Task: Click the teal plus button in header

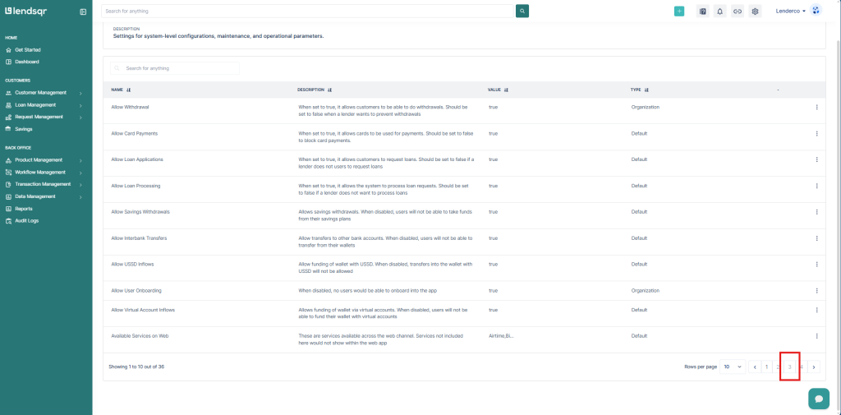Action: click(x=679, y=12)
